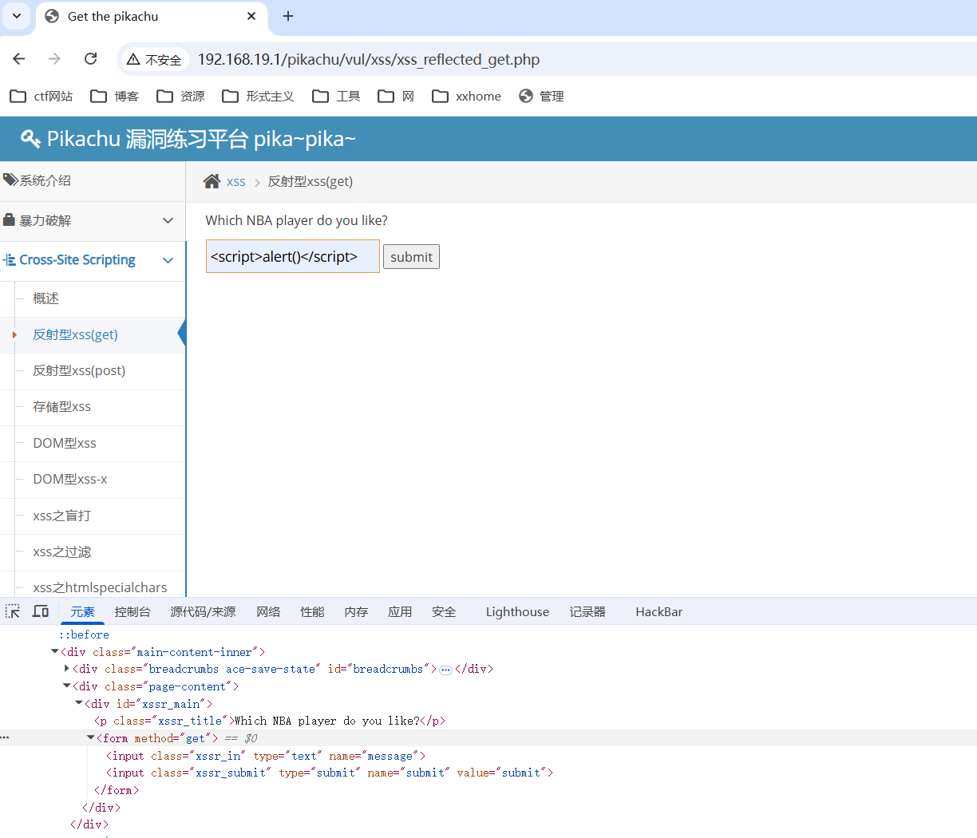Select the xssr_submit input element line

point(330,773)
